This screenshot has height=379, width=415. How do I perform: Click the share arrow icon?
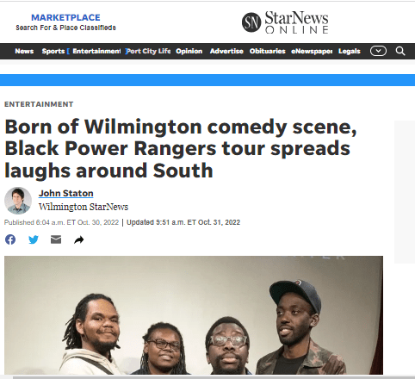[x=78, y=239]
